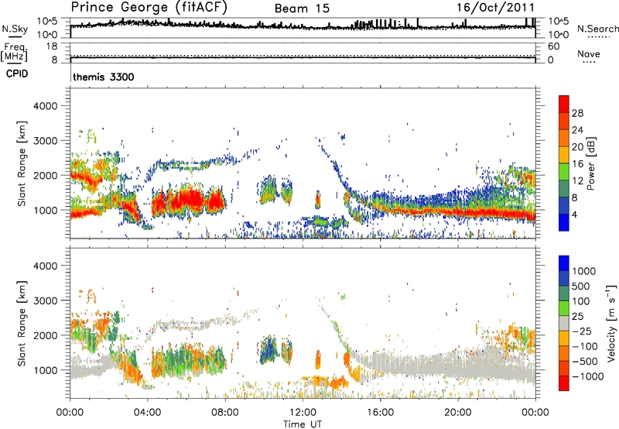Click the "2000" tick on the velocity panel
This screenshot has width=619, height=429.
pos(46,335)
